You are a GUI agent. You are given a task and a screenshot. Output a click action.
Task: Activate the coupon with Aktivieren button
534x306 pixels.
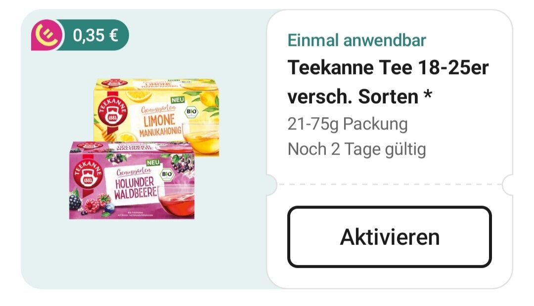[x=389, y=237]
